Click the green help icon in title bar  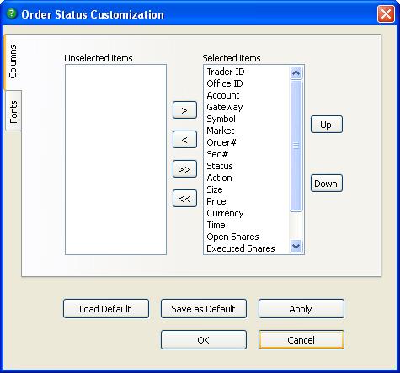12,13
